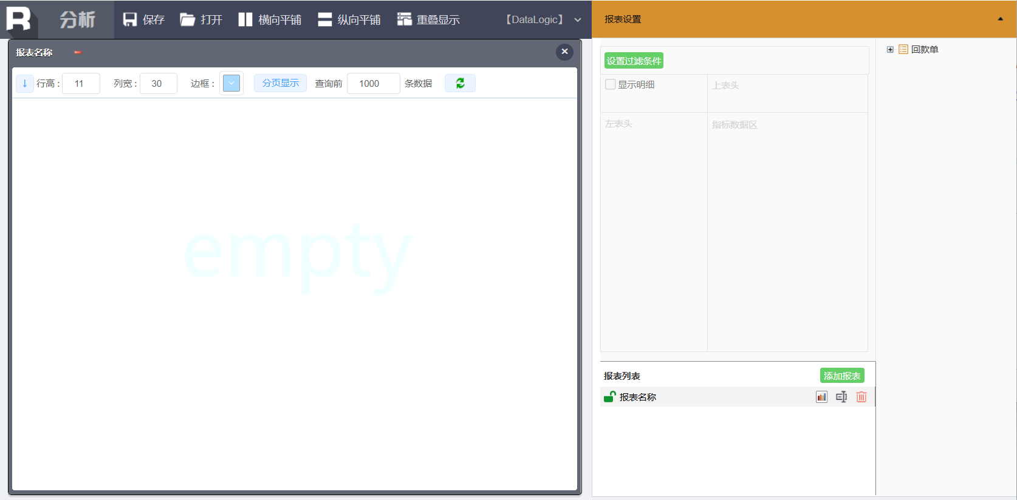Open chart settings icon for 报表名称
Screen dimensions: 1017x500
click(x=821, y=397)
